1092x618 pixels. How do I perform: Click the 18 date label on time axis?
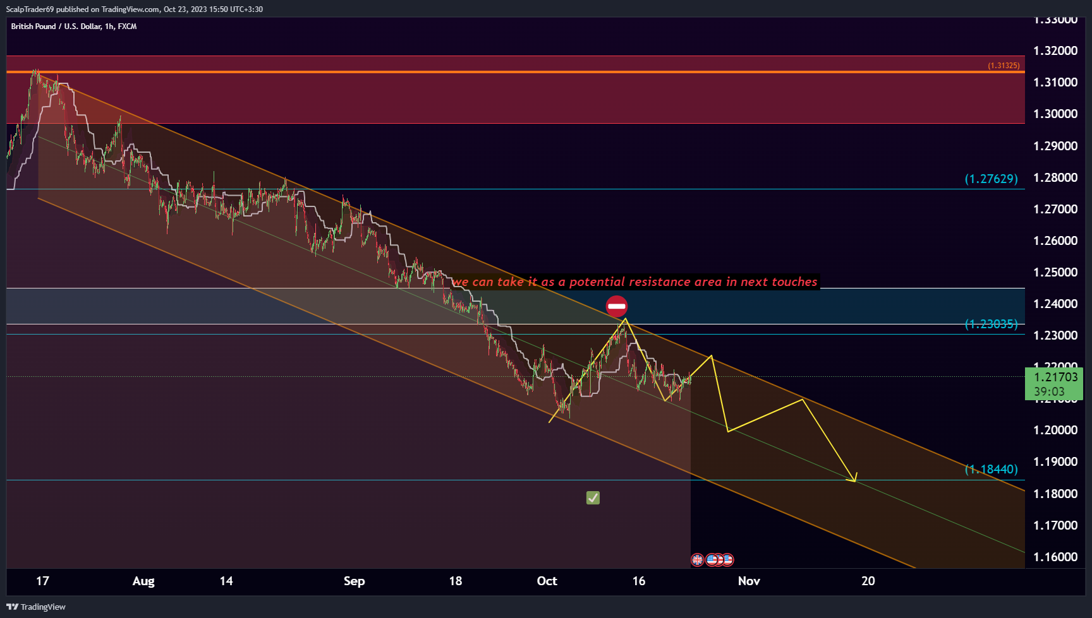click(x=456, y=581)
